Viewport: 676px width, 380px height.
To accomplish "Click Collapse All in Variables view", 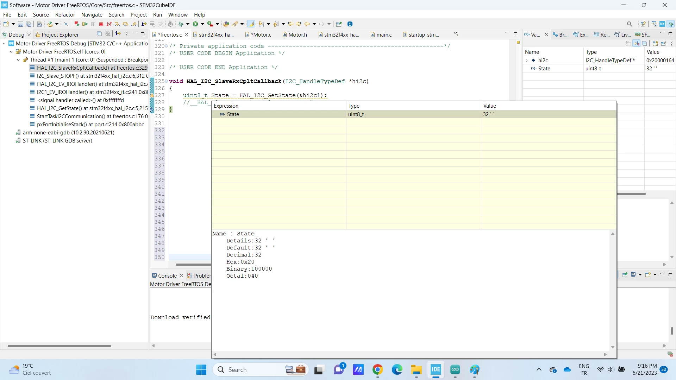I will tap(645, 44).
